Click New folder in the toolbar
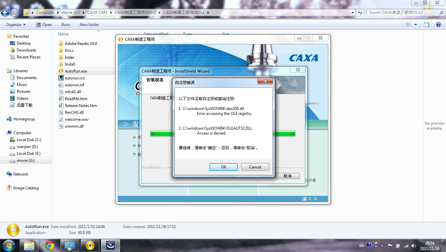Screen dimensions: 446x252 89,25
